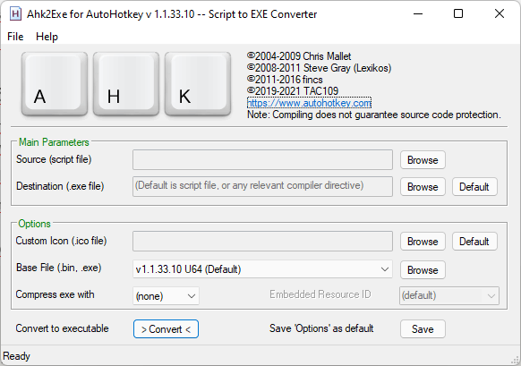Viewport: 521px width, 366px height.
Task: Open the Help menu
Action: point(47,37)
